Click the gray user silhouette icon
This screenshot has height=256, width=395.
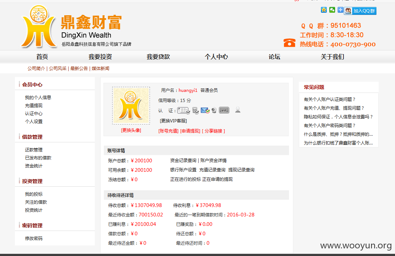click(237, 110)
